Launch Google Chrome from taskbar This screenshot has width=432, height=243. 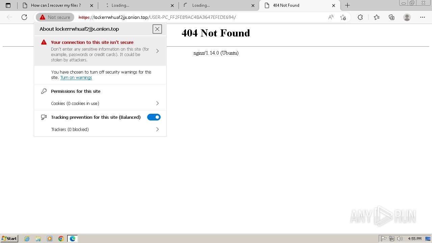click(x=61, y=239)
